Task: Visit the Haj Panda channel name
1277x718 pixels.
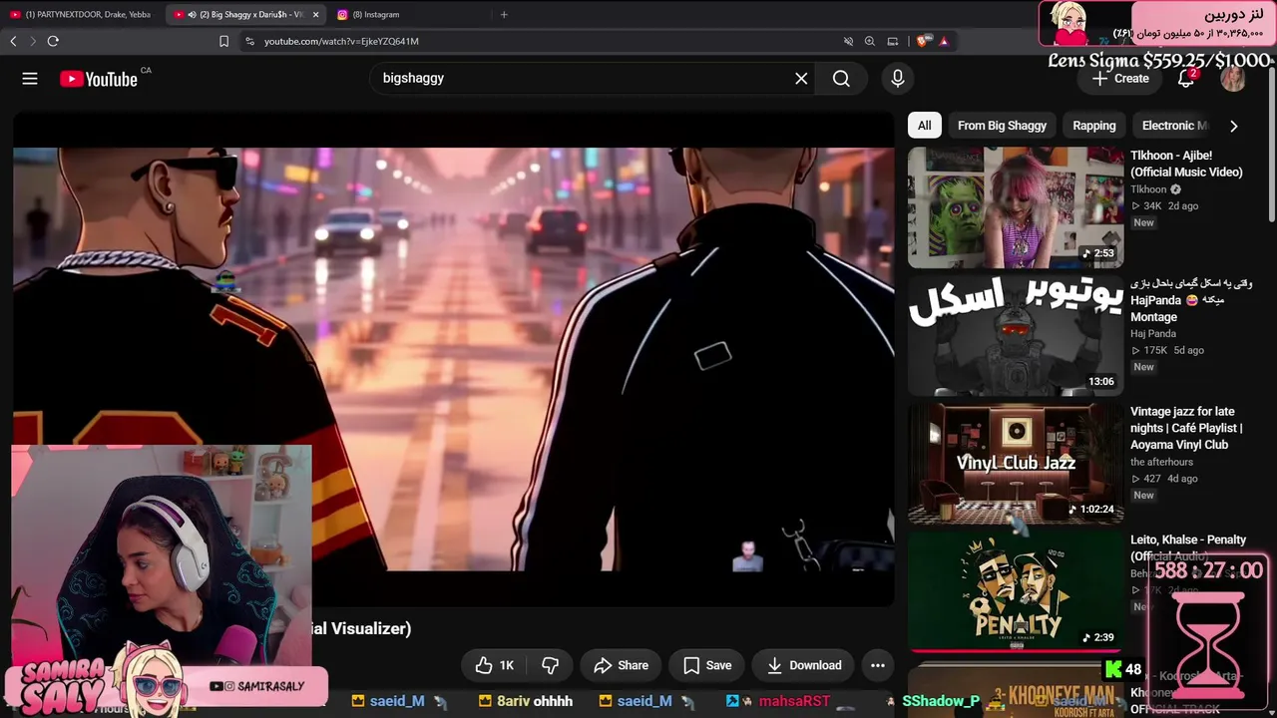Action: (1153, 334)
